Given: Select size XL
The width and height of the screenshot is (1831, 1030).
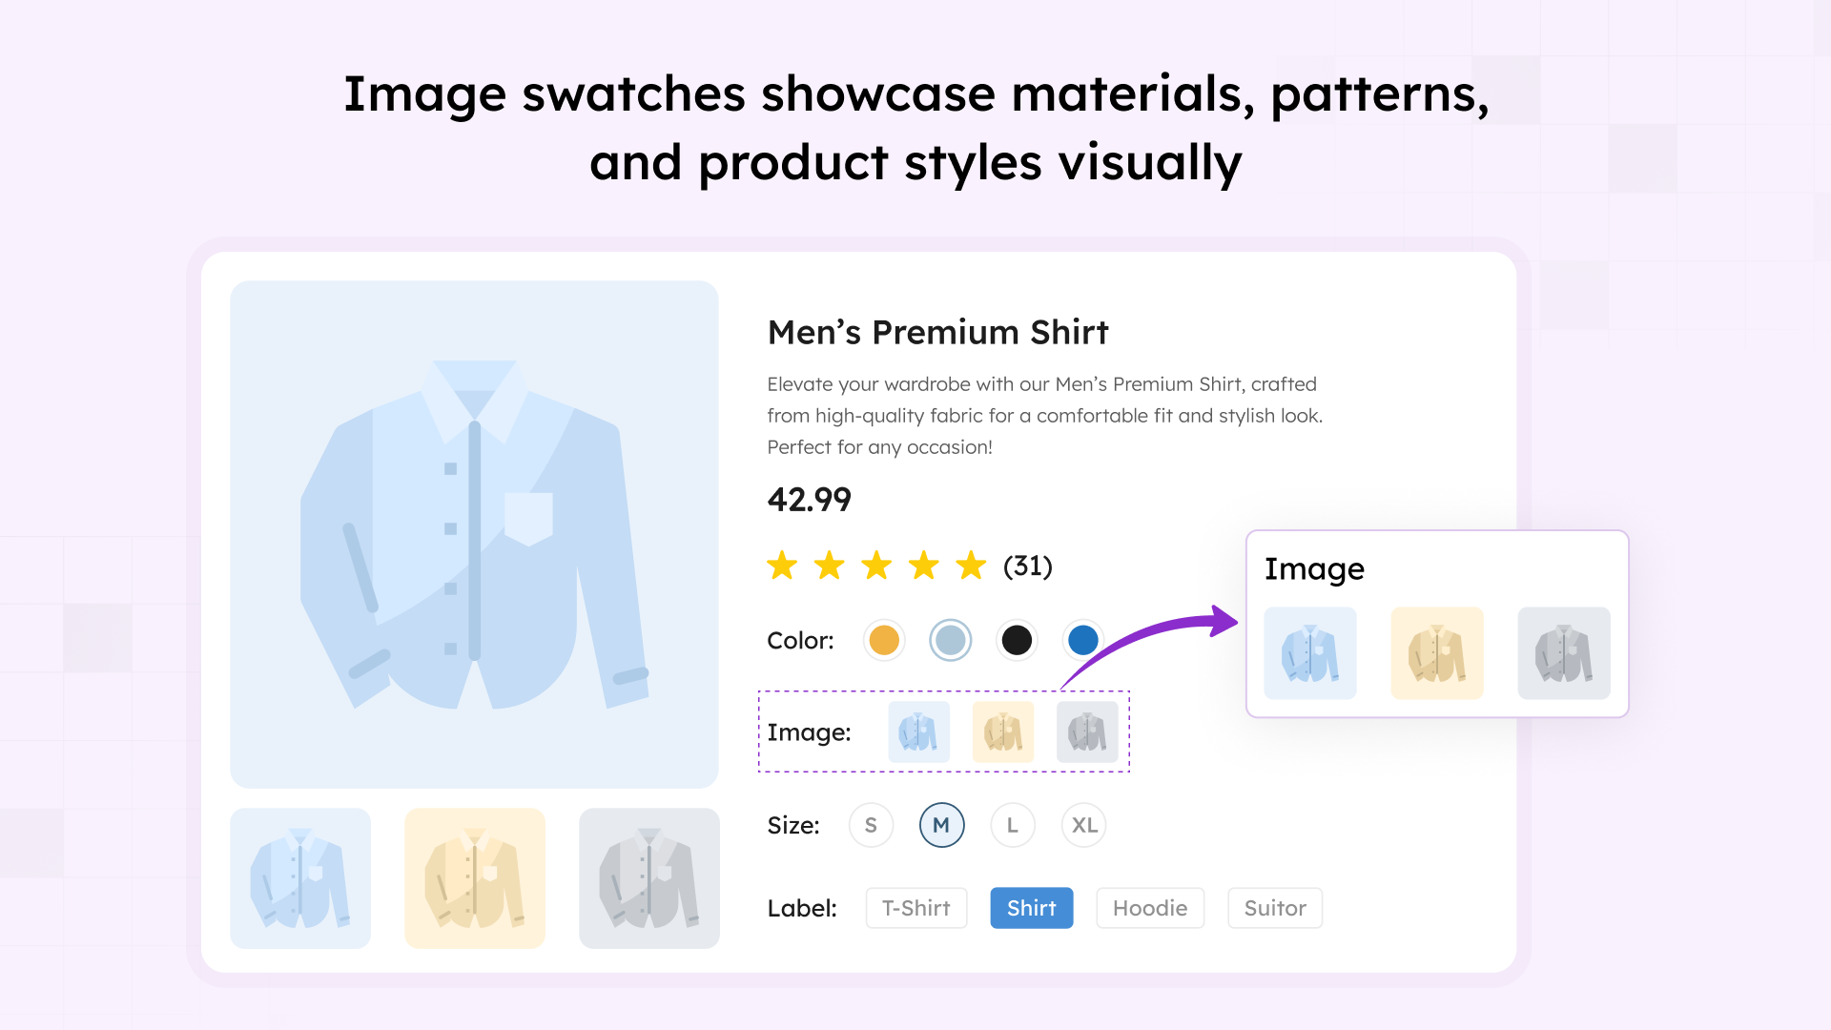Looking at the screenshot, I should [x=1083, y=825].
